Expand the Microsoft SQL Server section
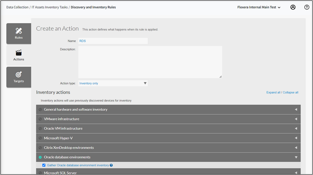The image size is (313, 175). point(168,171)
